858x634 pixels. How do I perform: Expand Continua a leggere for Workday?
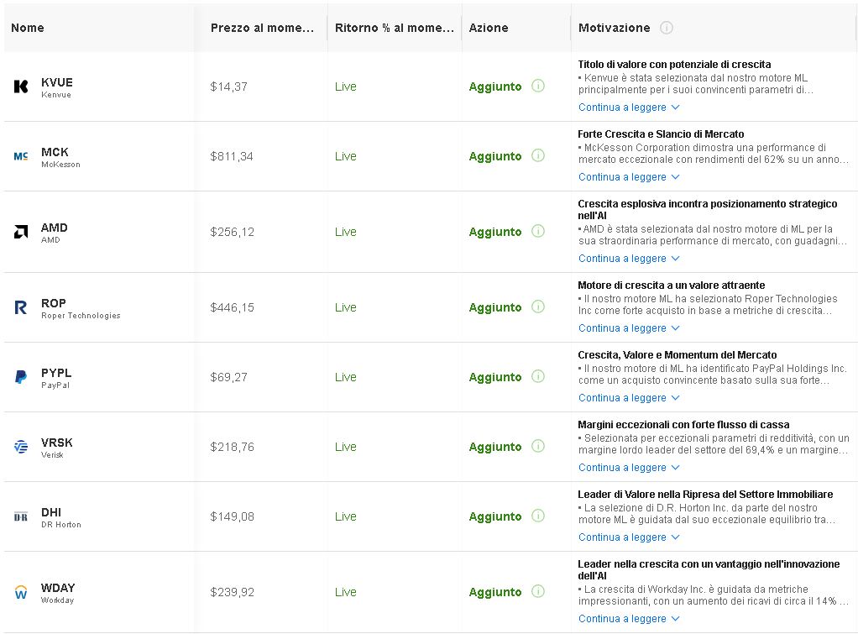[628, 619]
